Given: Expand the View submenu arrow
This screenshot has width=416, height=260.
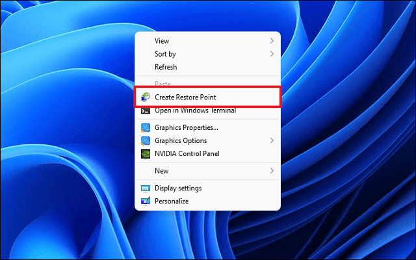Looking at the screenshot, I should pyautogui.click(x=272, y=41).
